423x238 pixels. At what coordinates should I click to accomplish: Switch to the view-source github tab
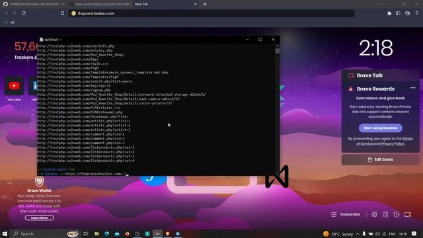100,4
